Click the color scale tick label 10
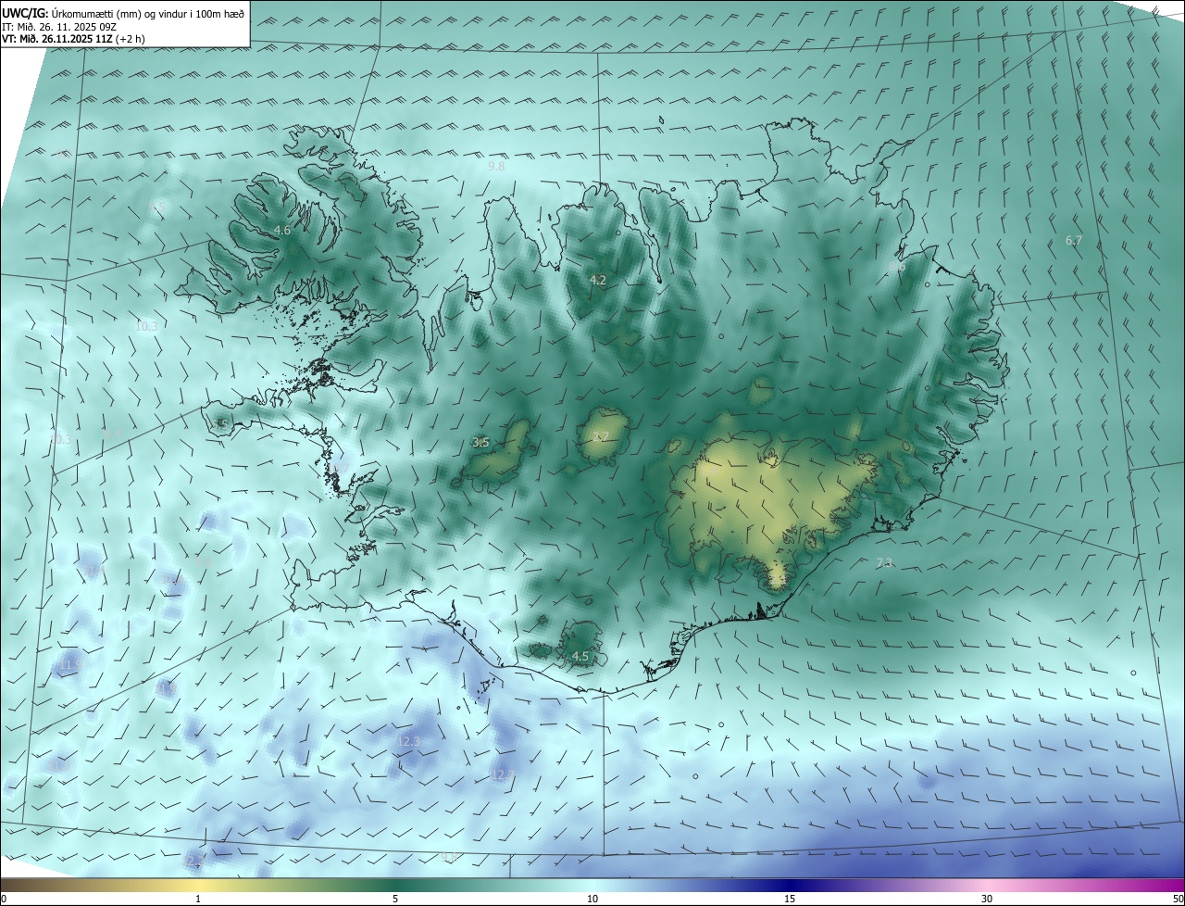Viewport: 1185px width, 906px height. coord(592,899)
